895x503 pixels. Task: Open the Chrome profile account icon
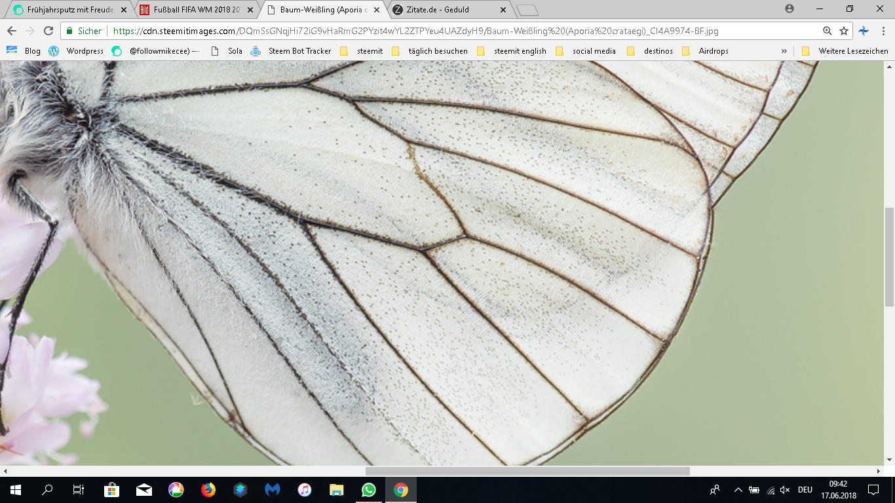[790, 9]
